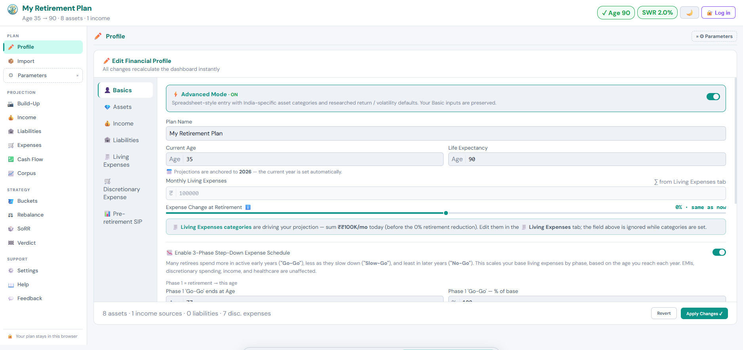
Task: Click the Settings gear icon in sidebar
Action: 11,271
